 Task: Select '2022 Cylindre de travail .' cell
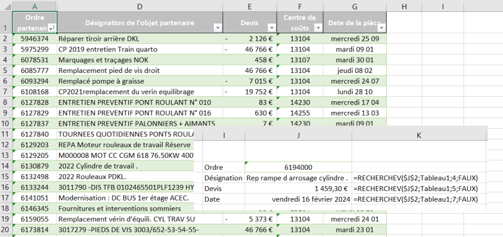[126, 166]
